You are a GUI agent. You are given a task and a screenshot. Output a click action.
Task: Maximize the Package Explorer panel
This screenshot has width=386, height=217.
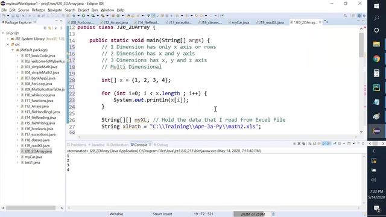(x=61, y=21)
